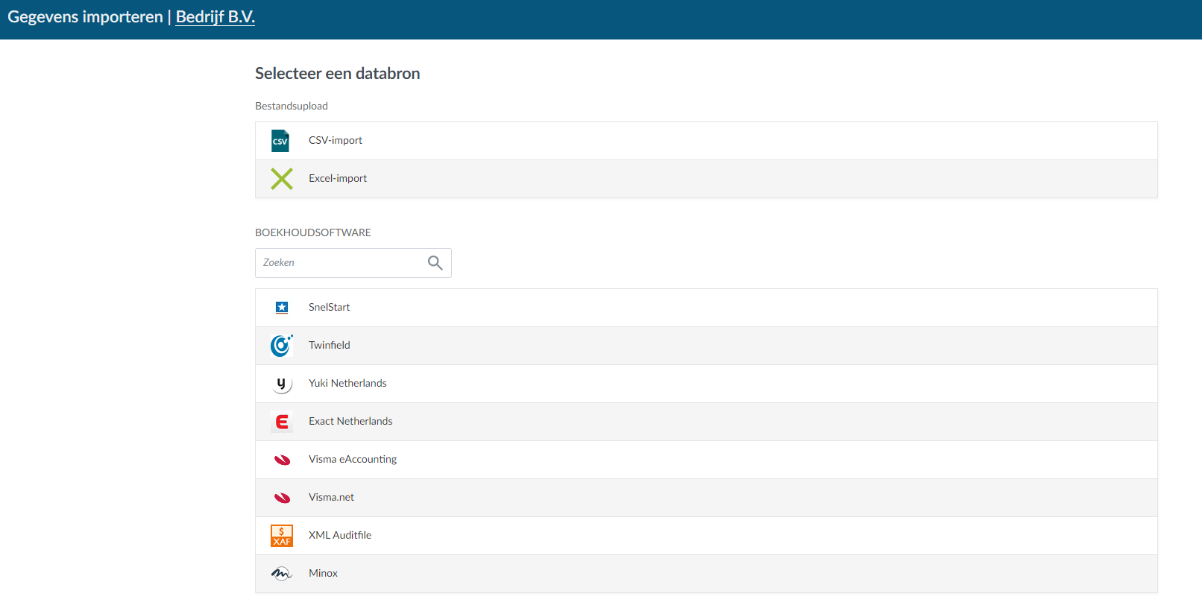Select SnelStart accounting software
The height and width of the screenshot is (605, 1202).
706,308
